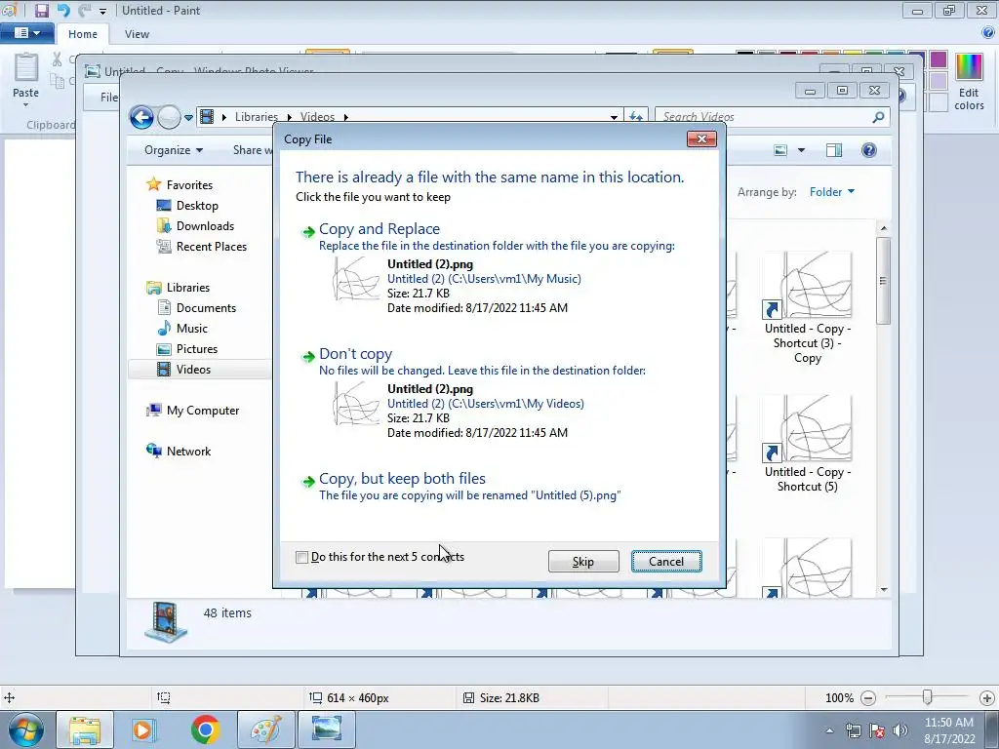
Task: Choose Don't copy option
Action: pos(355,353)
